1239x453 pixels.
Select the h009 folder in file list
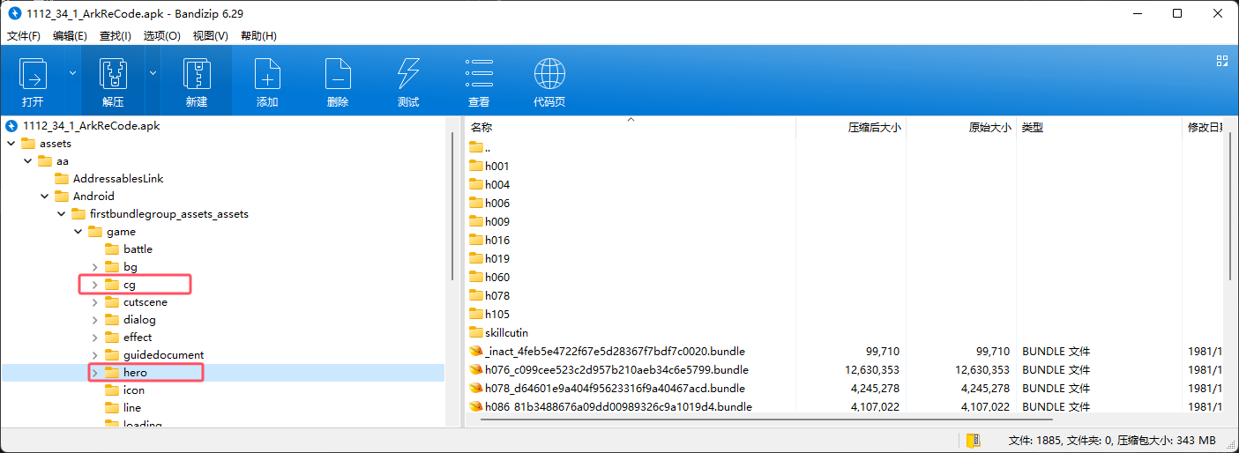pyautogui.click(x=489, y=221)
